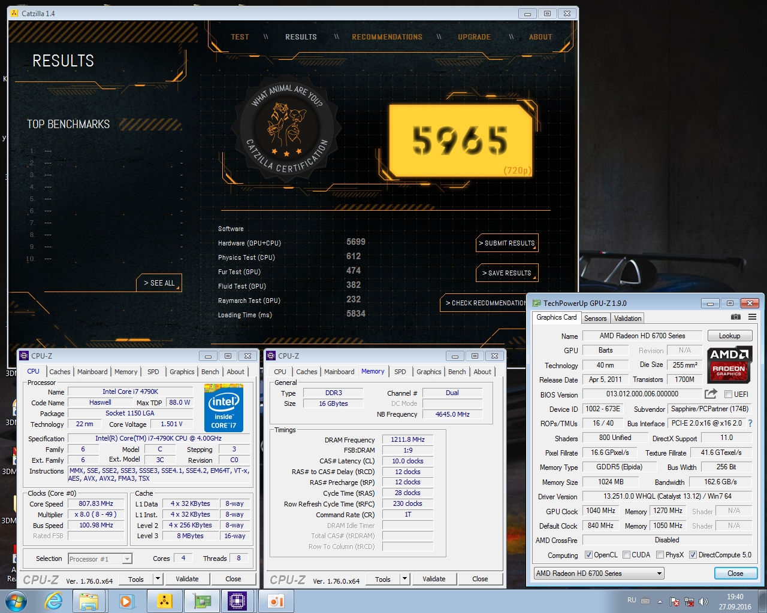Open UPGRADE tab in Catzilla

coord(474,37)
